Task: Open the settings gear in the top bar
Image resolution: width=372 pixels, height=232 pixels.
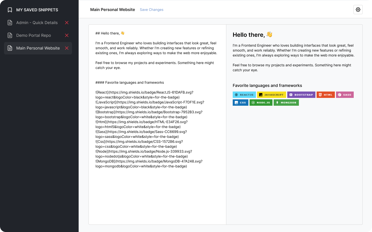Action: 358,9
